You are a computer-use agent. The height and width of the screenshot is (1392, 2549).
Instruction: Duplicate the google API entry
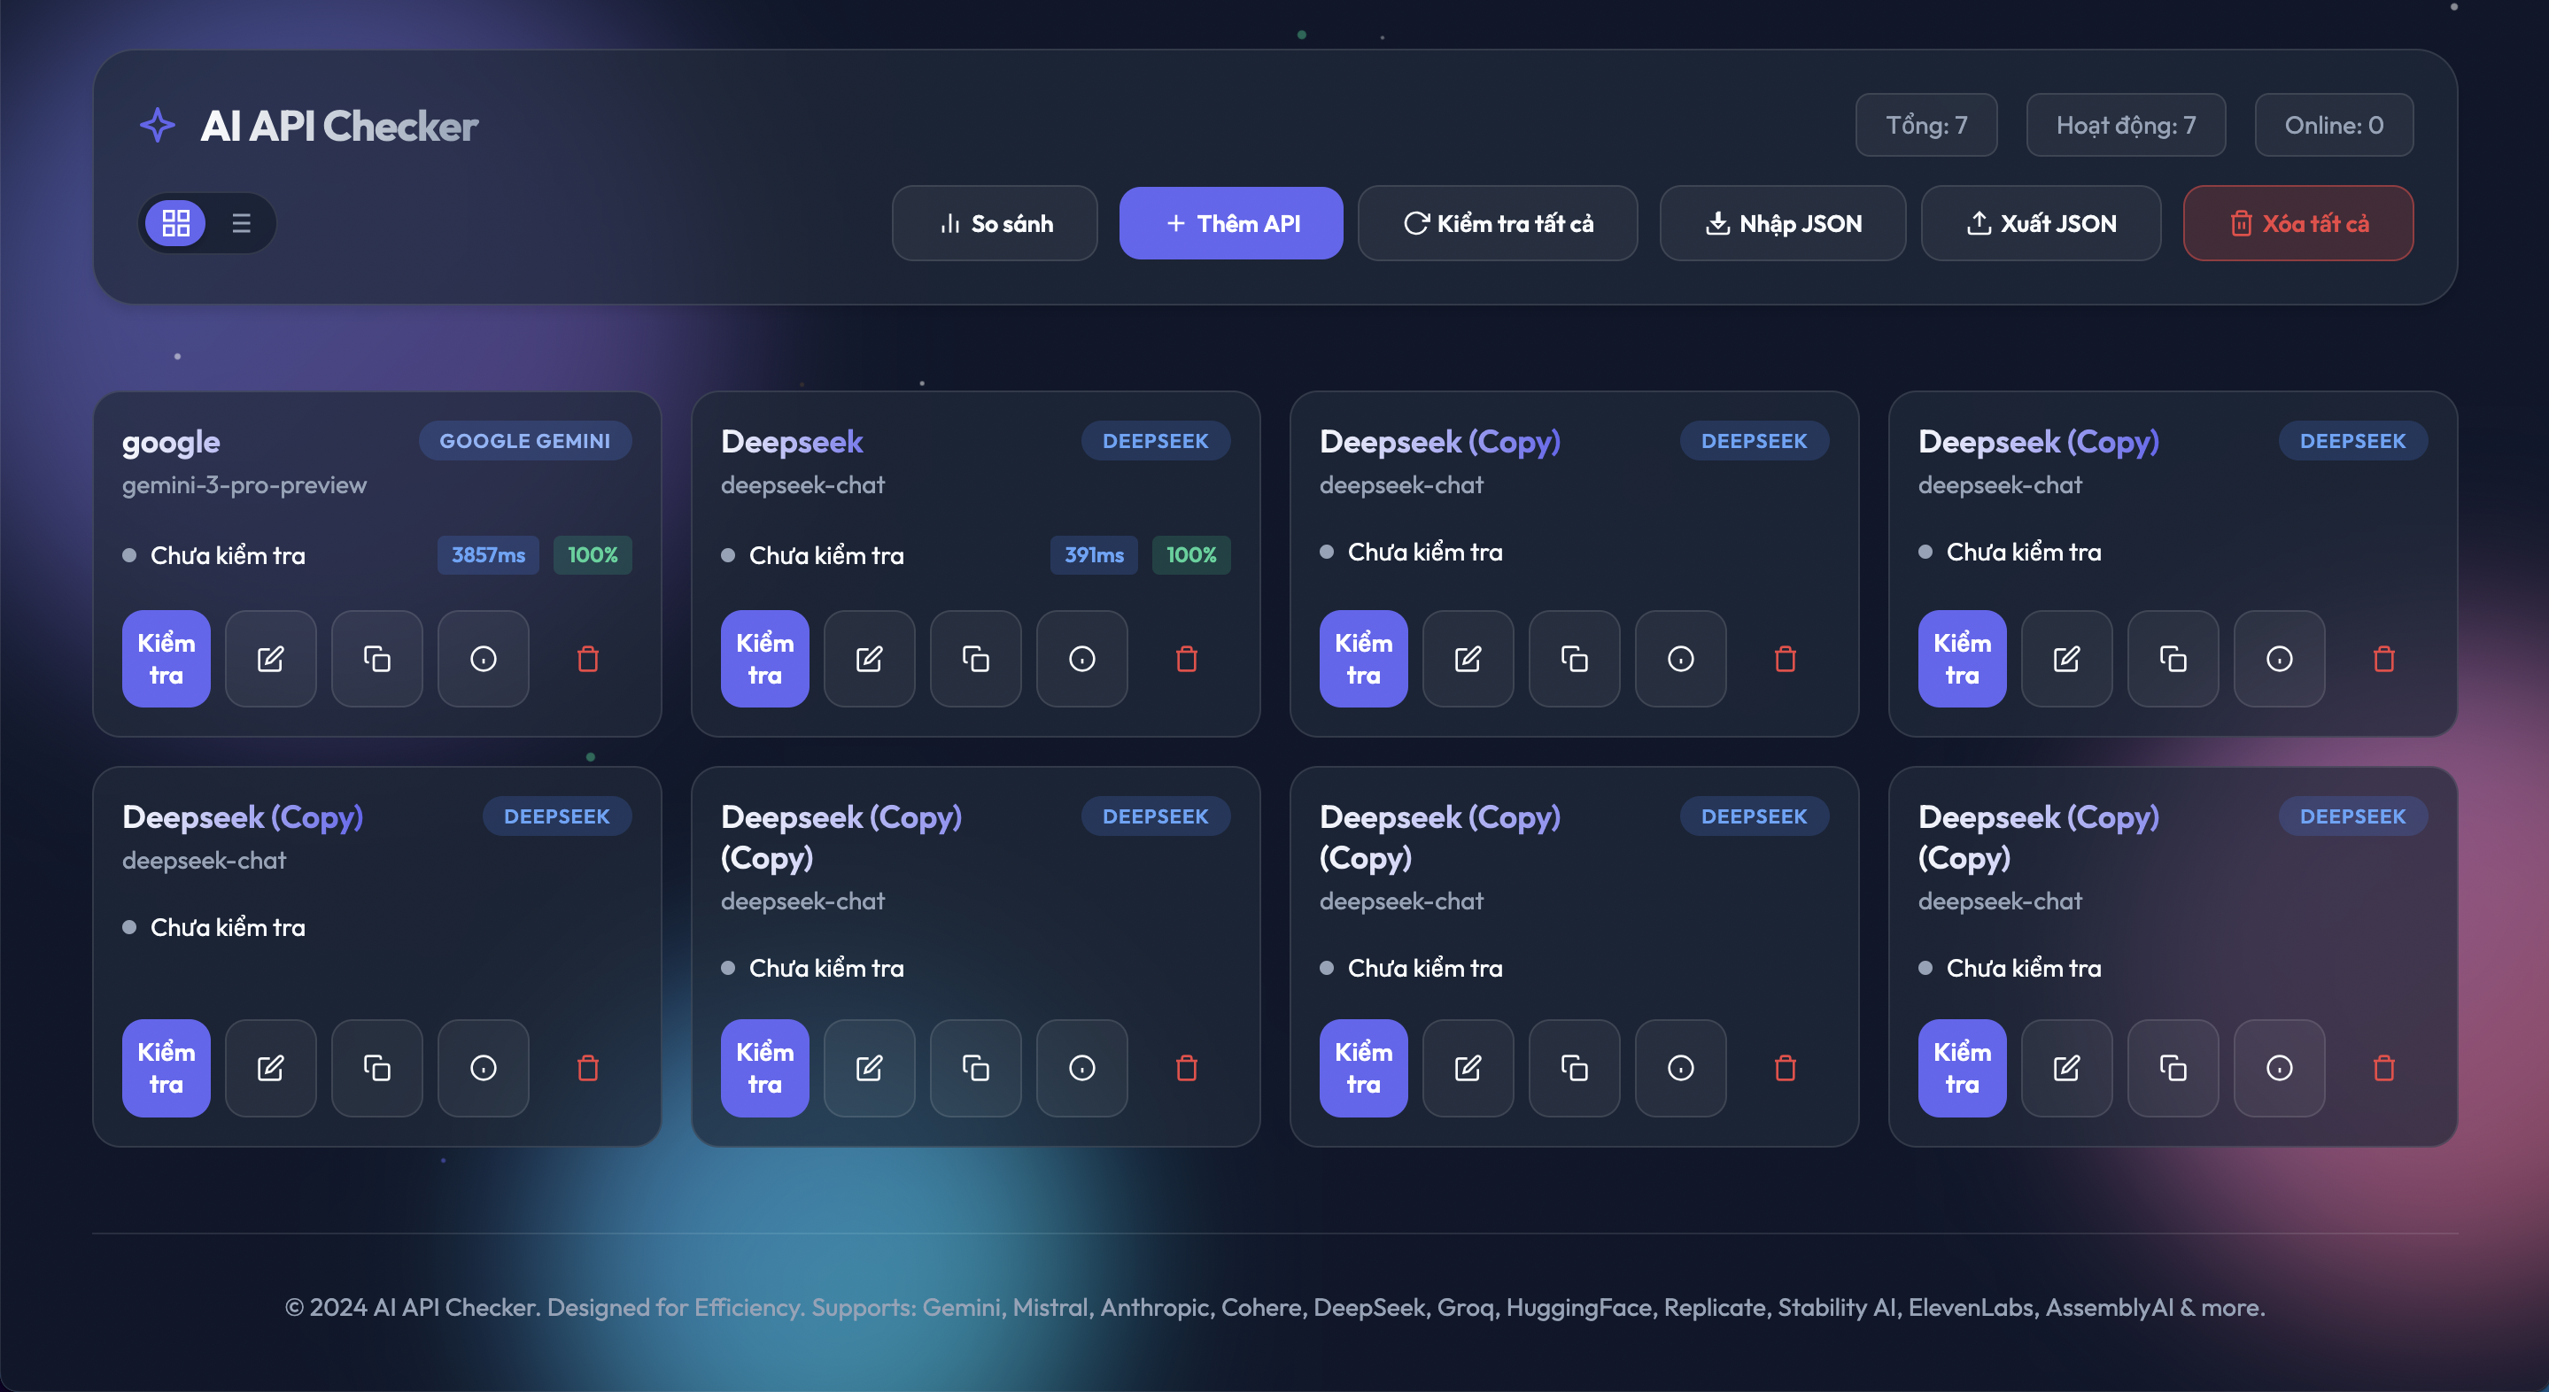tap(377, 659)
